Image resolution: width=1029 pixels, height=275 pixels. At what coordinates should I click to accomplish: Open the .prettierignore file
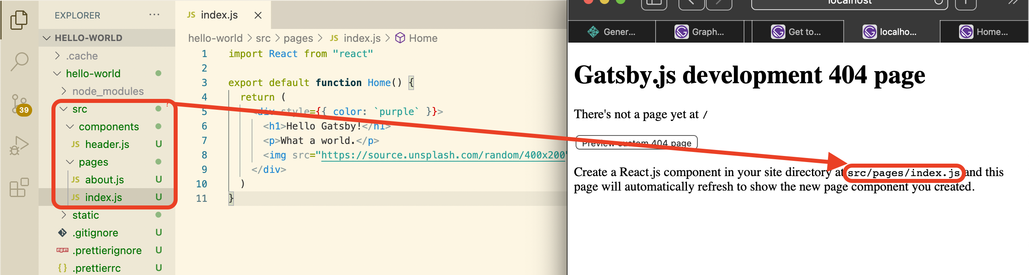[x=107, y=250]
